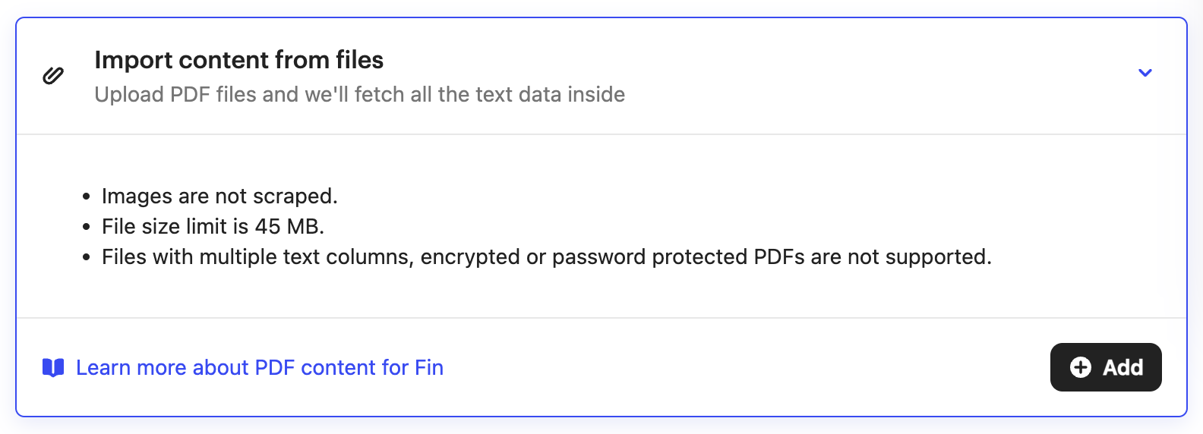Click the plus circle icon inside Add
This screenshot has height=434, width=1203.
[x=1080, y=367]
